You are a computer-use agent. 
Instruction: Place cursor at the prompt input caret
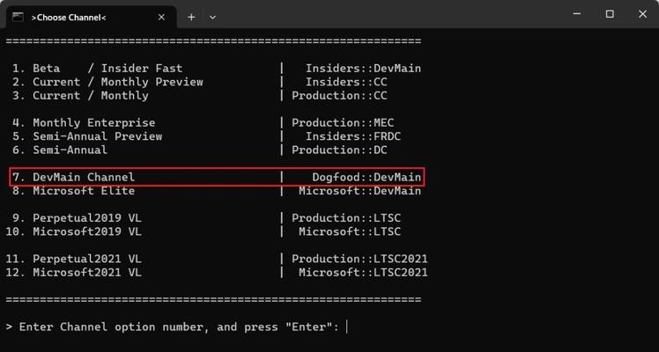coord(347,326)
